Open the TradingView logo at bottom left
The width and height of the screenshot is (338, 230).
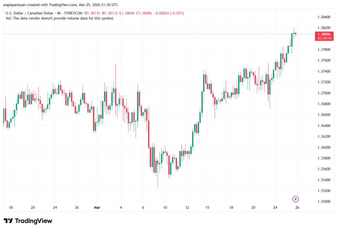[x=27, y=221]
